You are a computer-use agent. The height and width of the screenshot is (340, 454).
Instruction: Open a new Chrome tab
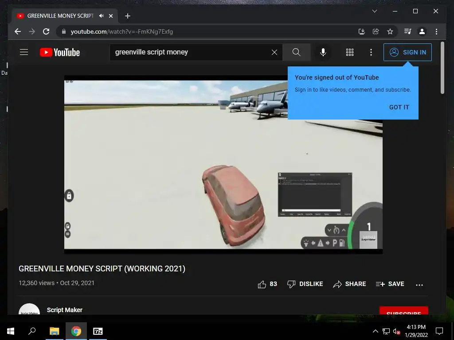click(127, 16)
